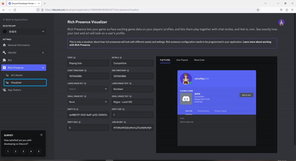296x161 pixels.
Task: Click the site lock icon in address bar
Action: [42, 10]
